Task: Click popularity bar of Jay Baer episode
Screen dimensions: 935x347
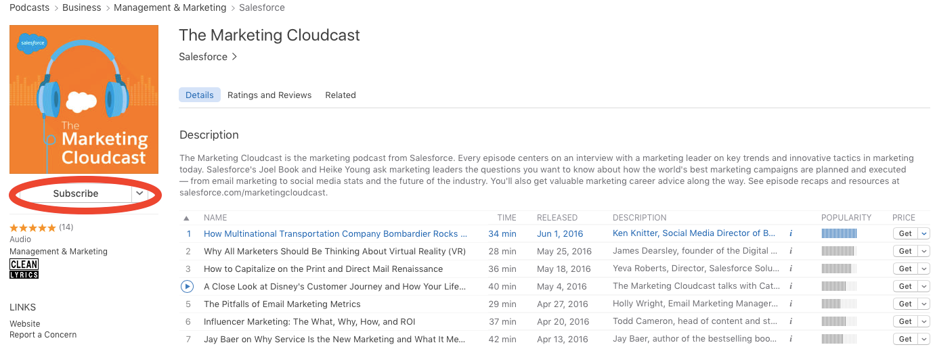Action: tap(839, 339)
